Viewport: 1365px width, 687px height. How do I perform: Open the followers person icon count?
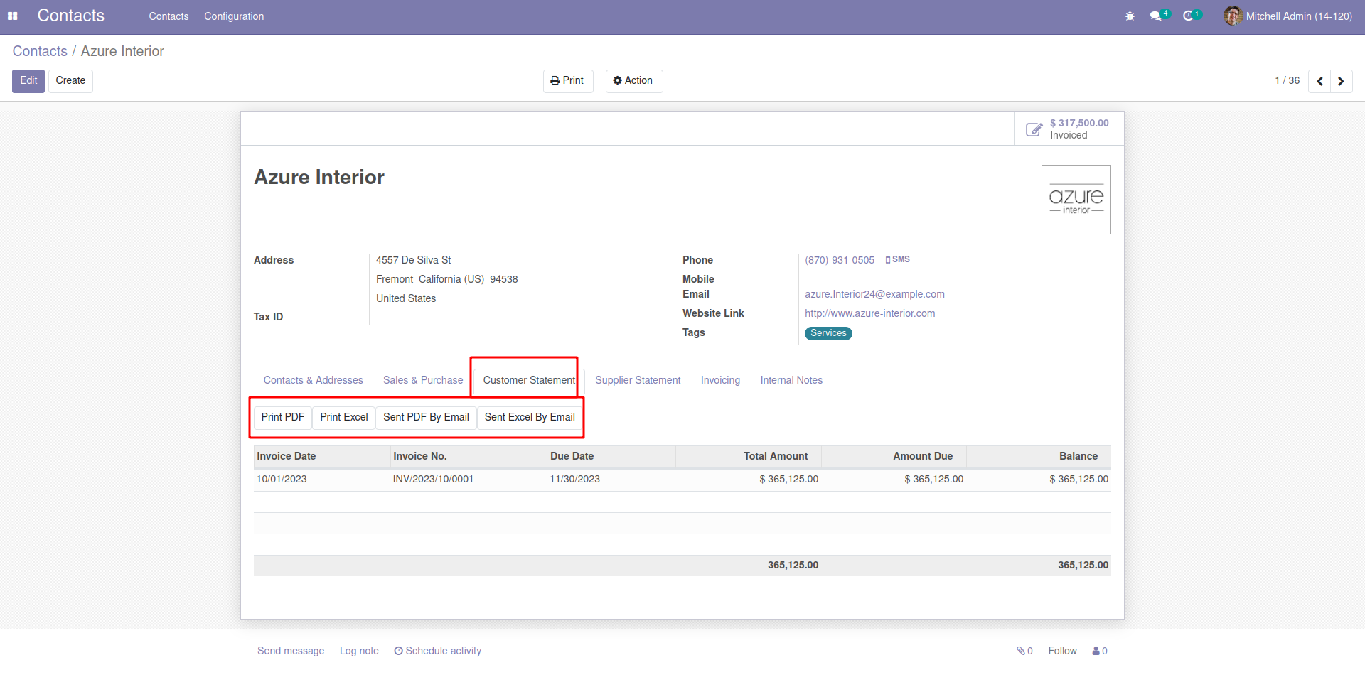tap(1100, 651)
